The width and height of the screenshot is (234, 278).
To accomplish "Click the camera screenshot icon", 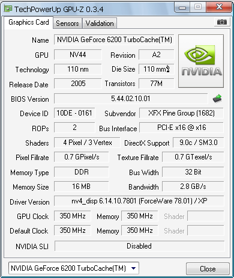I will [222, 22].
